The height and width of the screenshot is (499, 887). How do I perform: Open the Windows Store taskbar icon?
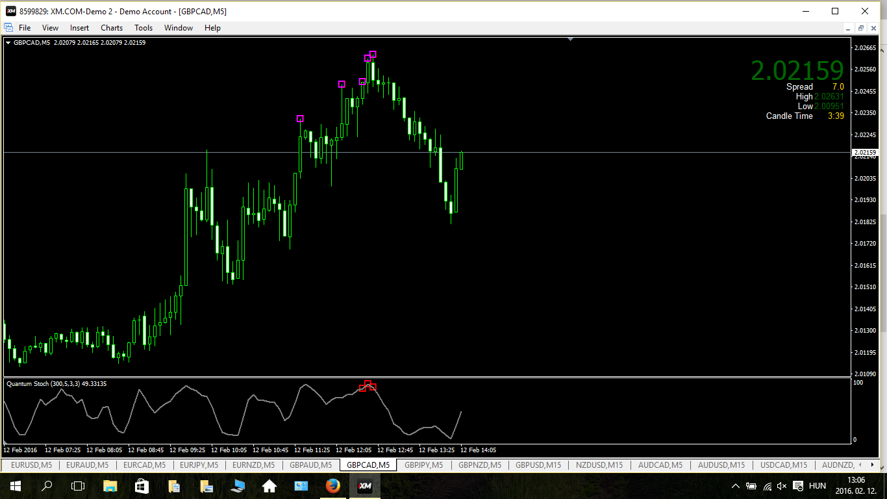point(142,486)
